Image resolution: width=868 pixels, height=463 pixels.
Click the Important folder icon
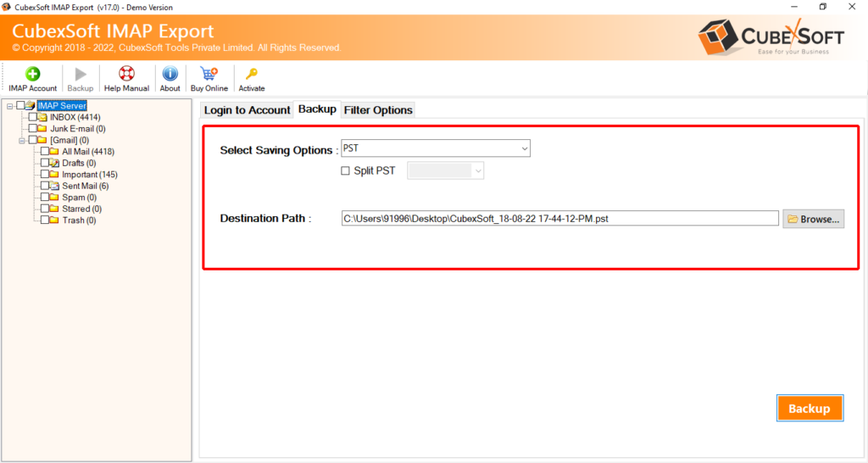coord(54,175)
